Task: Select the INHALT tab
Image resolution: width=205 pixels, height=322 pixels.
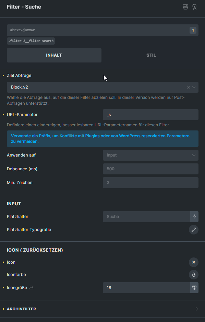Action: pos(54,55)
